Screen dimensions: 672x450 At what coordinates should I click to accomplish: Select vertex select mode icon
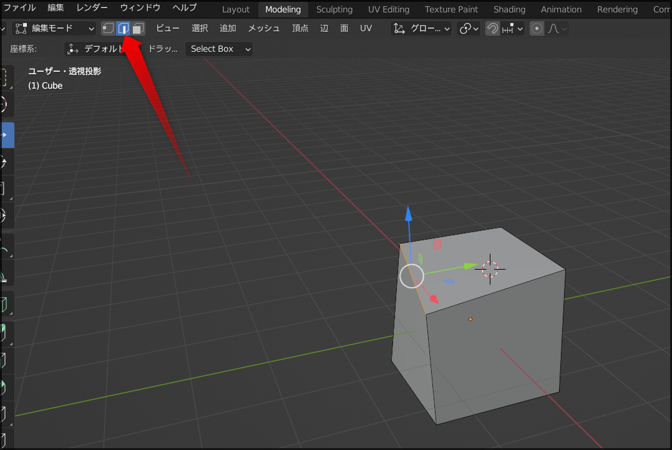(108, 29)
